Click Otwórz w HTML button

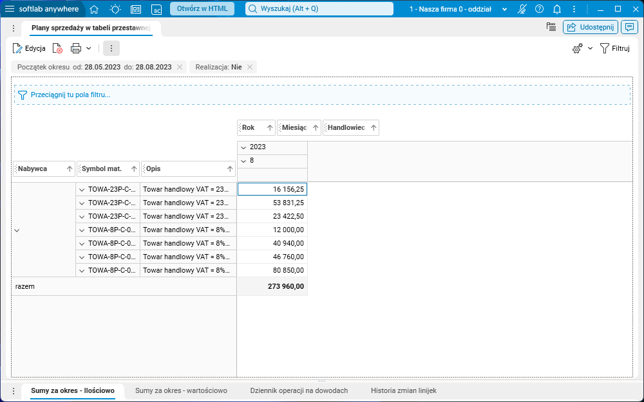[x=202, y=8]
